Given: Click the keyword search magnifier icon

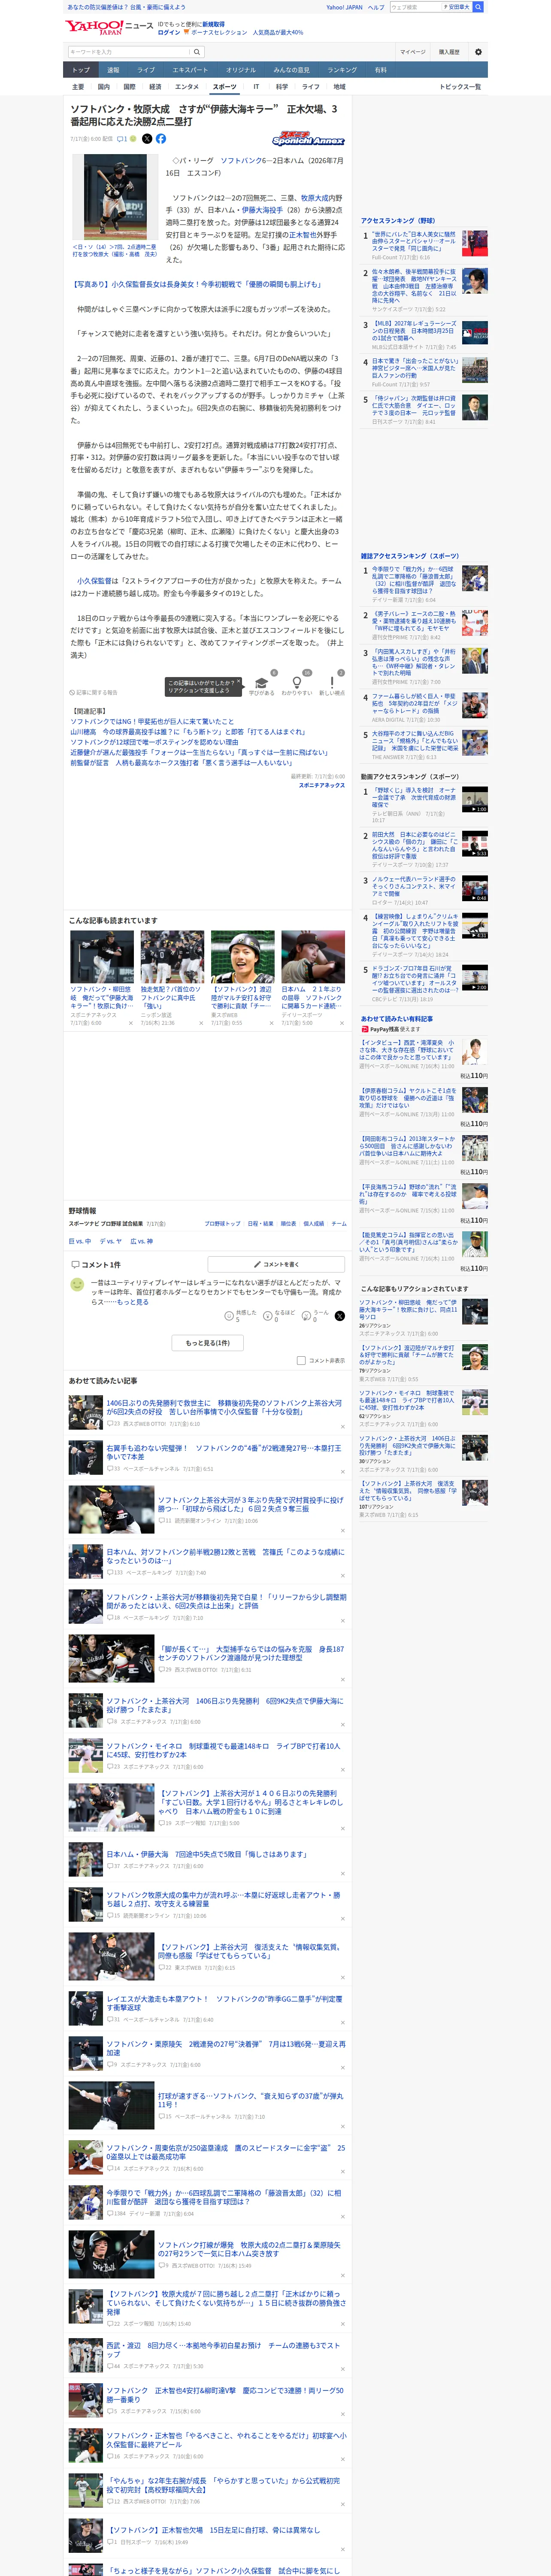Looking at the screenshot, I should pos(197,52).
